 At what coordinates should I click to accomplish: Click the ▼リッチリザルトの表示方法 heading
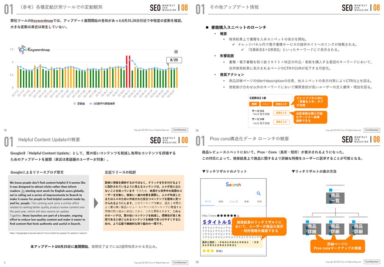[314, 171]
